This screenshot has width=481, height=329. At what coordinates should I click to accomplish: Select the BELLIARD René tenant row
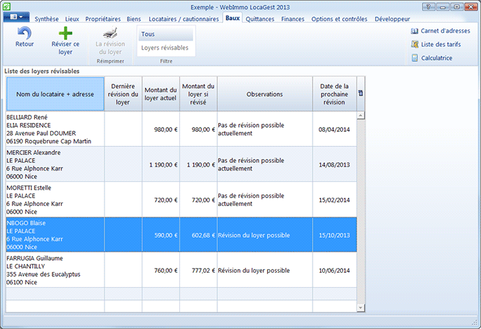55,129
